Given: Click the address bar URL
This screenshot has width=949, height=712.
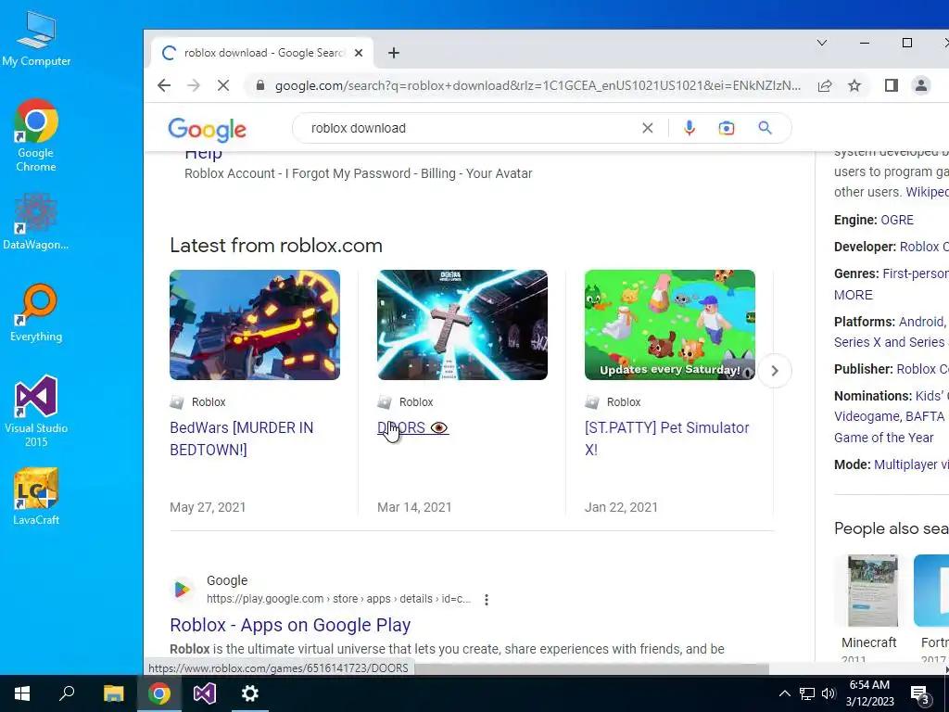Looking at the screenshot, I should (x=538, y=85).
